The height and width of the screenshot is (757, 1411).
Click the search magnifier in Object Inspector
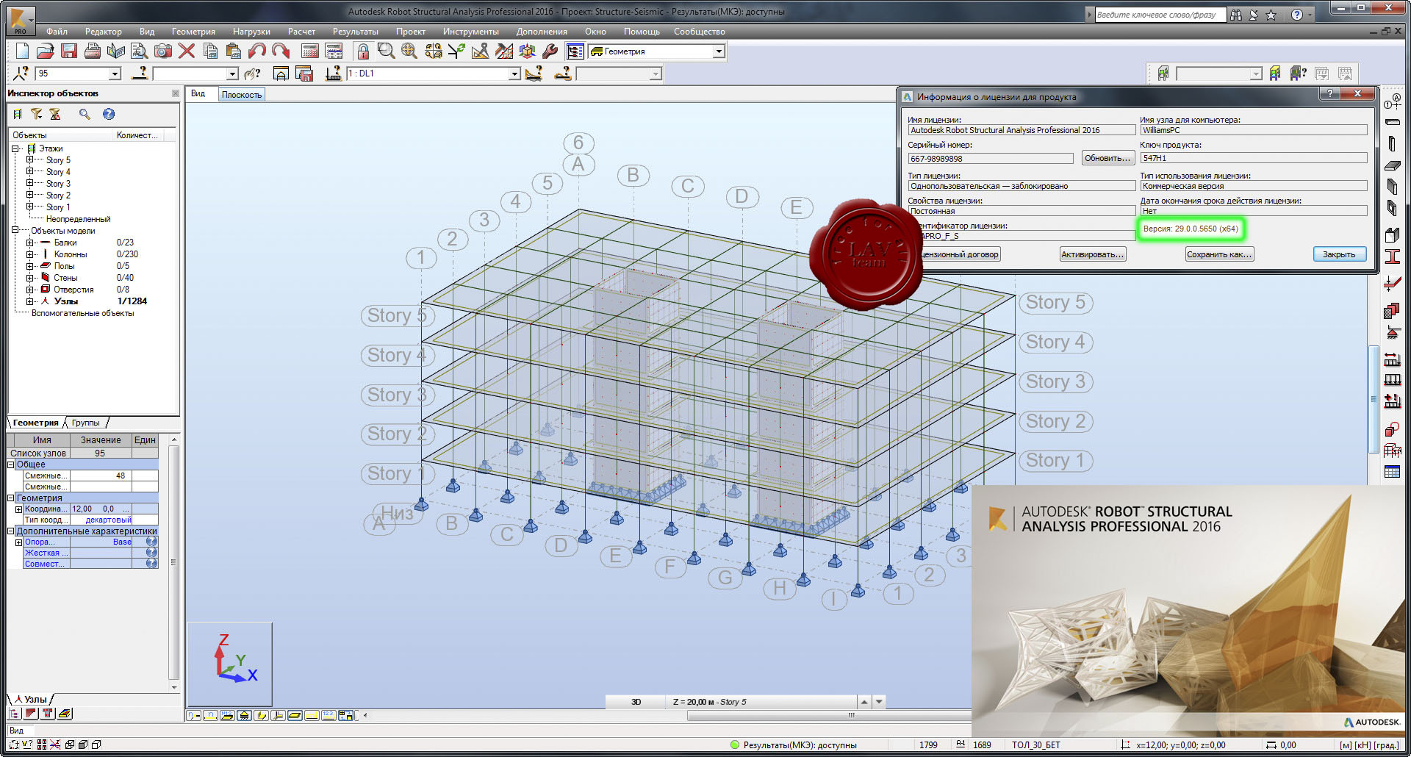85,114
